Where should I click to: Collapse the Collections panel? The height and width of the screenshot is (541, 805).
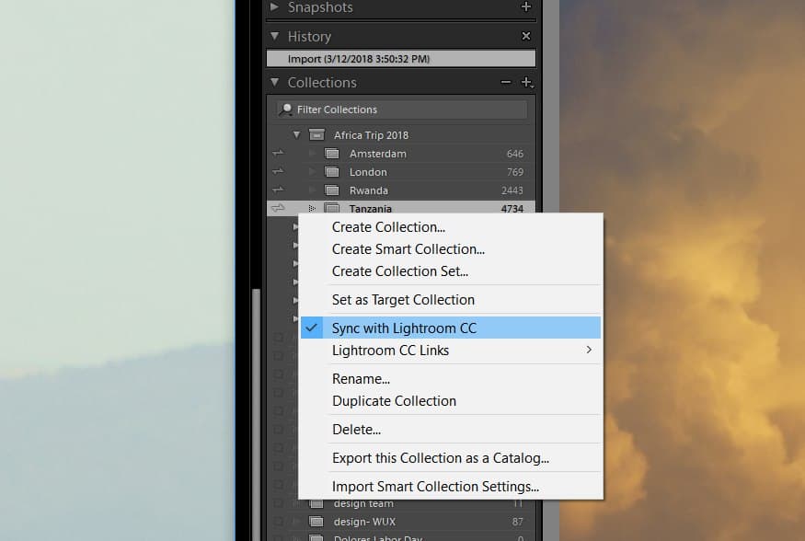pyautogui.click(x=275, y=82)
